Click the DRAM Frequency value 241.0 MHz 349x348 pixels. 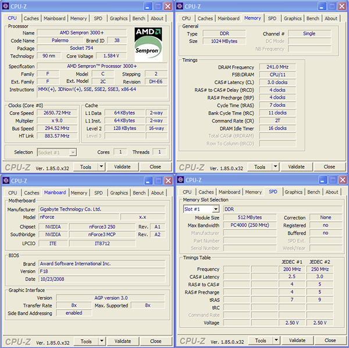pos(277,67)
